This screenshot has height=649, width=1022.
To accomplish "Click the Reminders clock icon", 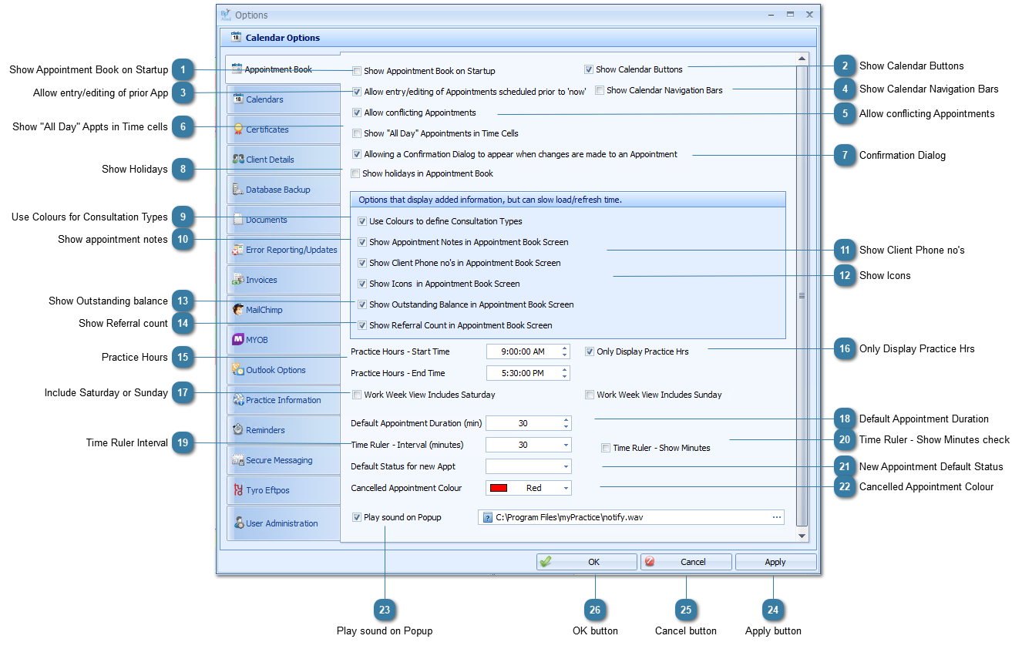I will click(238, 429).
